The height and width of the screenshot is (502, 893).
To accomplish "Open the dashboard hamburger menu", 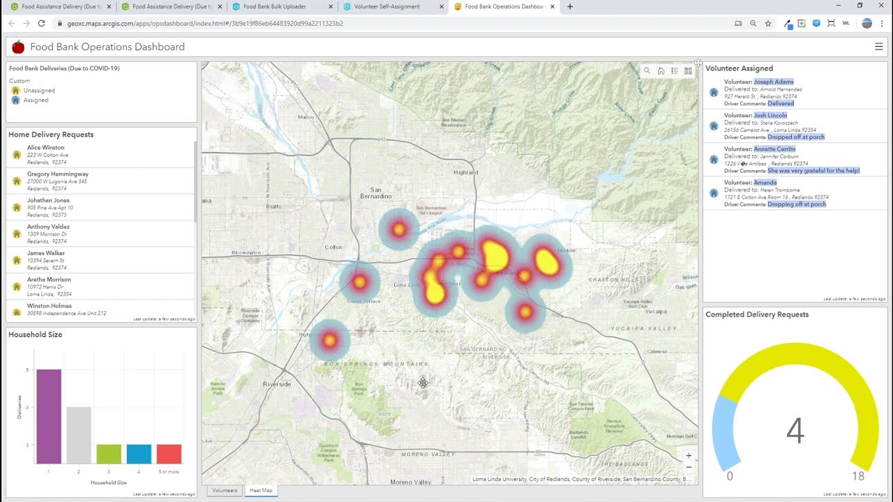I will click(878, 47).
